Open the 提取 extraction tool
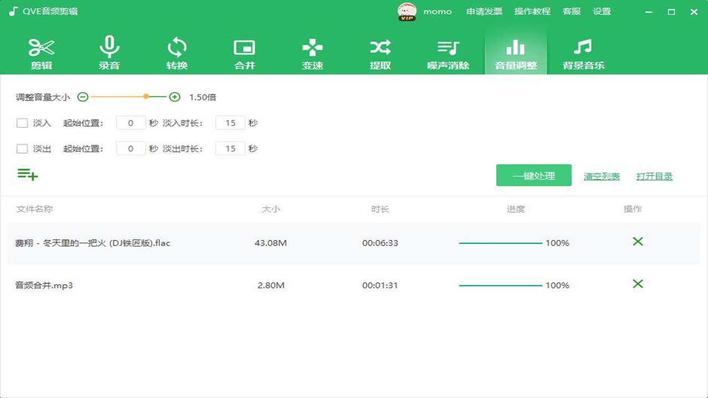Screen dimensions: 708x398 (380, 53)
